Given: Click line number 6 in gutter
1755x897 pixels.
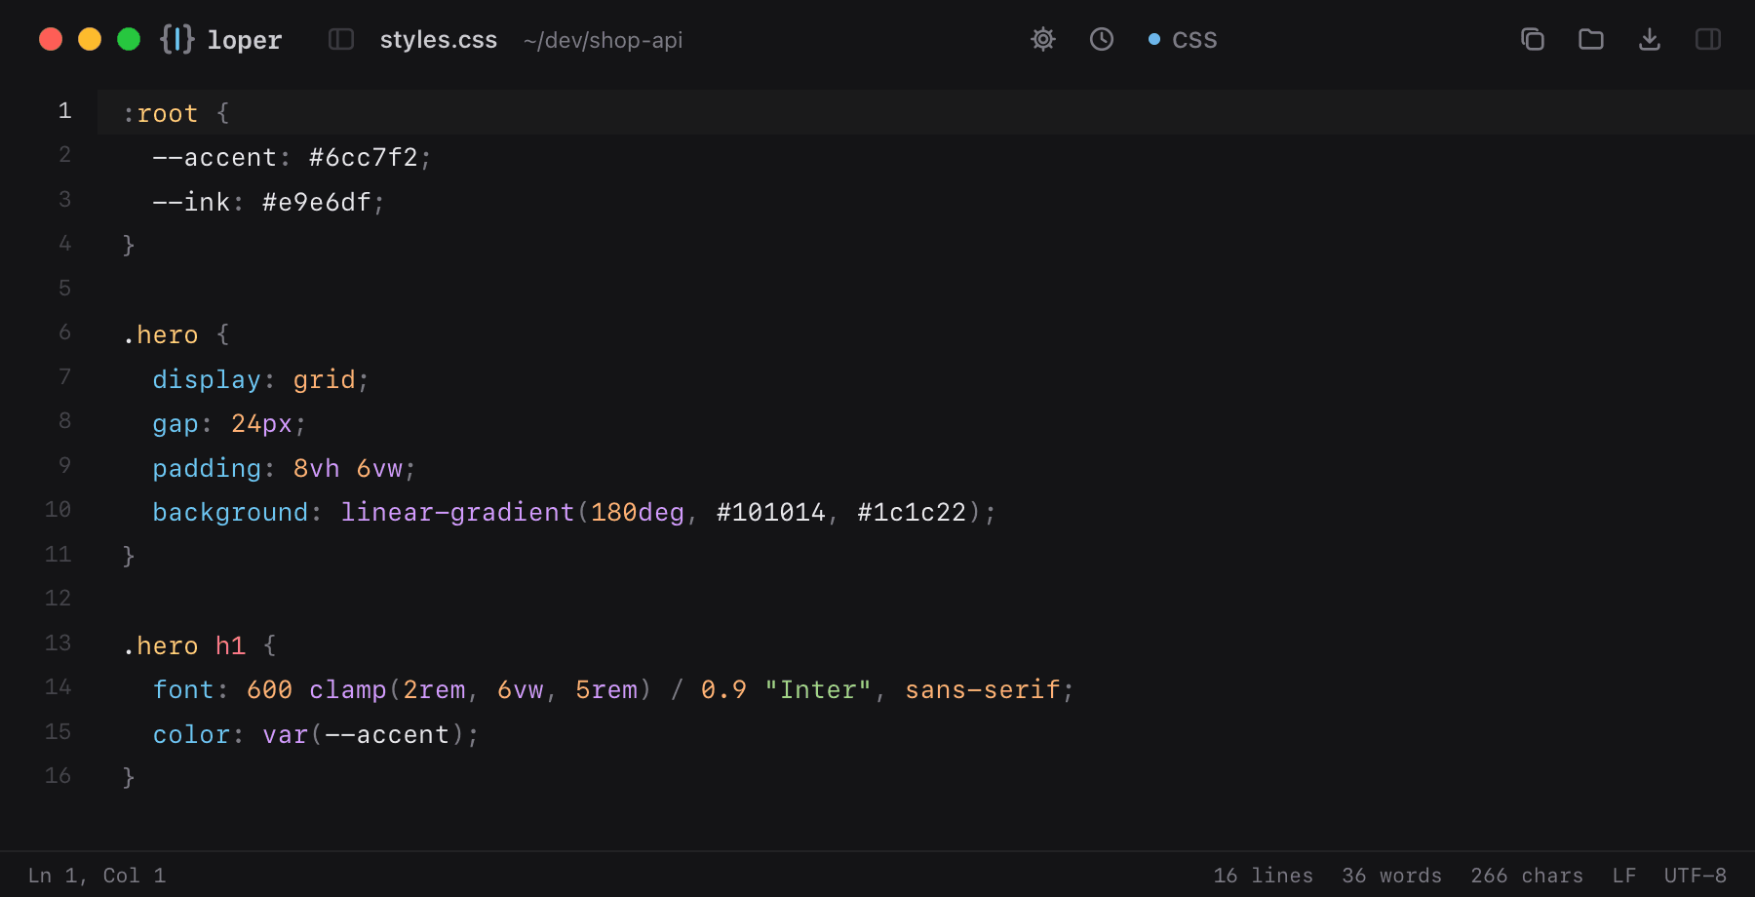Looking at the screenshot, I should [x=64, y=332].
